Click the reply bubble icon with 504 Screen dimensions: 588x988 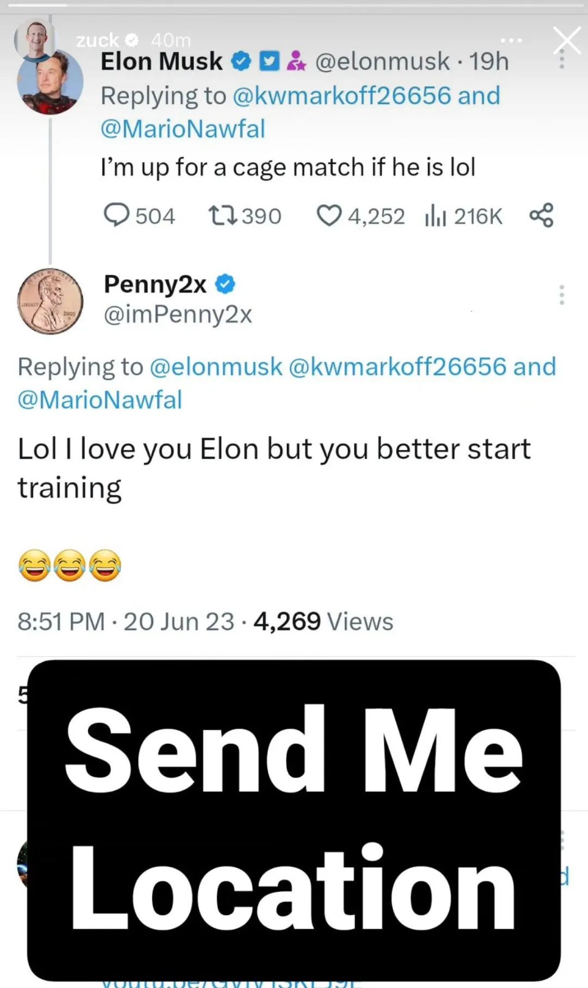click(x=117, y=215)
